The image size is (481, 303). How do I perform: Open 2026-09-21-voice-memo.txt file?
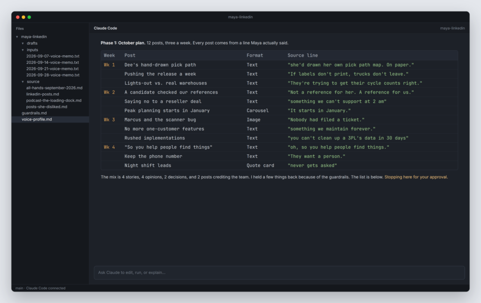(53, 68)
